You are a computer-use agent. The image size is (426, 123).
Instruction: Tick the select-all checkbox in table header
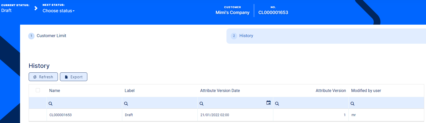[x=38, y=90]
